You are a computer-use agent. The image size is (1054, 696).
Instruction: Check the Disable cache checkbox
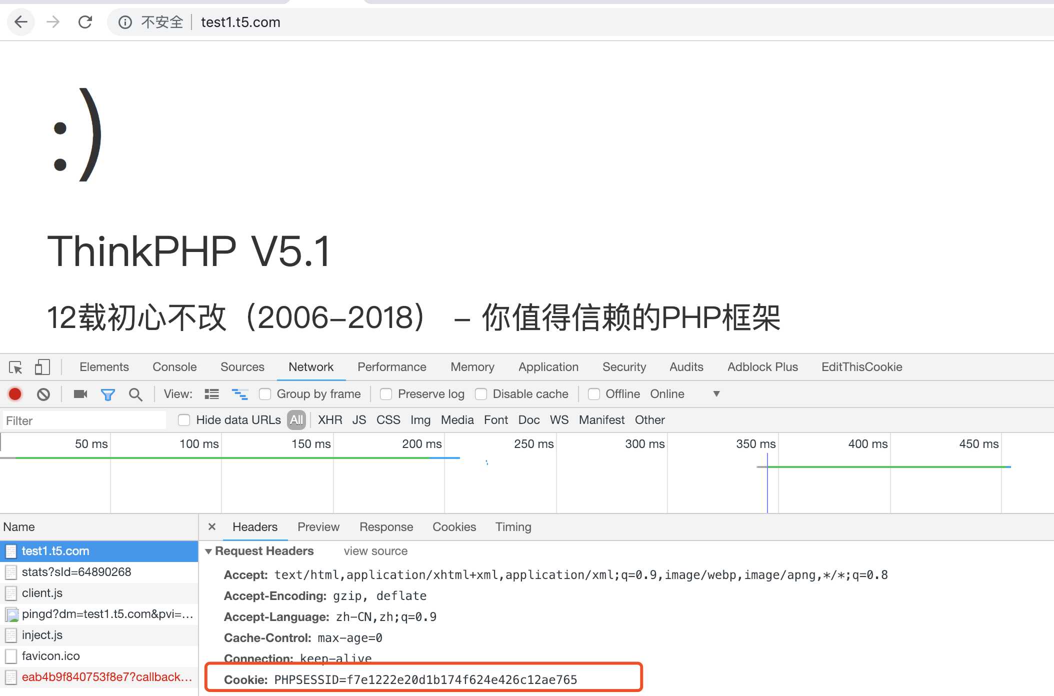click(x=481, y=394)
